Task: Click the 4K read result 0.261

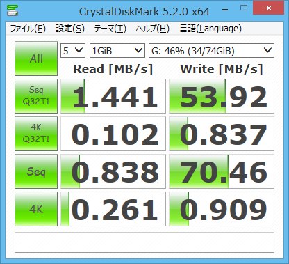Action: [x=113, y=209]
